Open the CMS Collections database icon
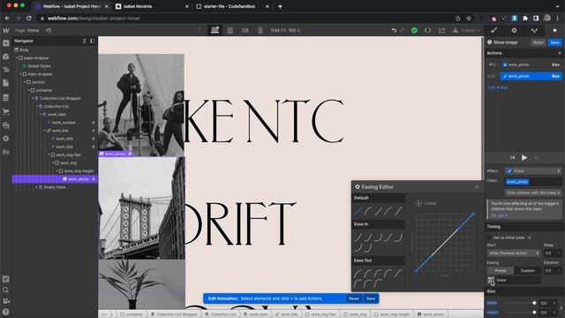 [6, 97]
